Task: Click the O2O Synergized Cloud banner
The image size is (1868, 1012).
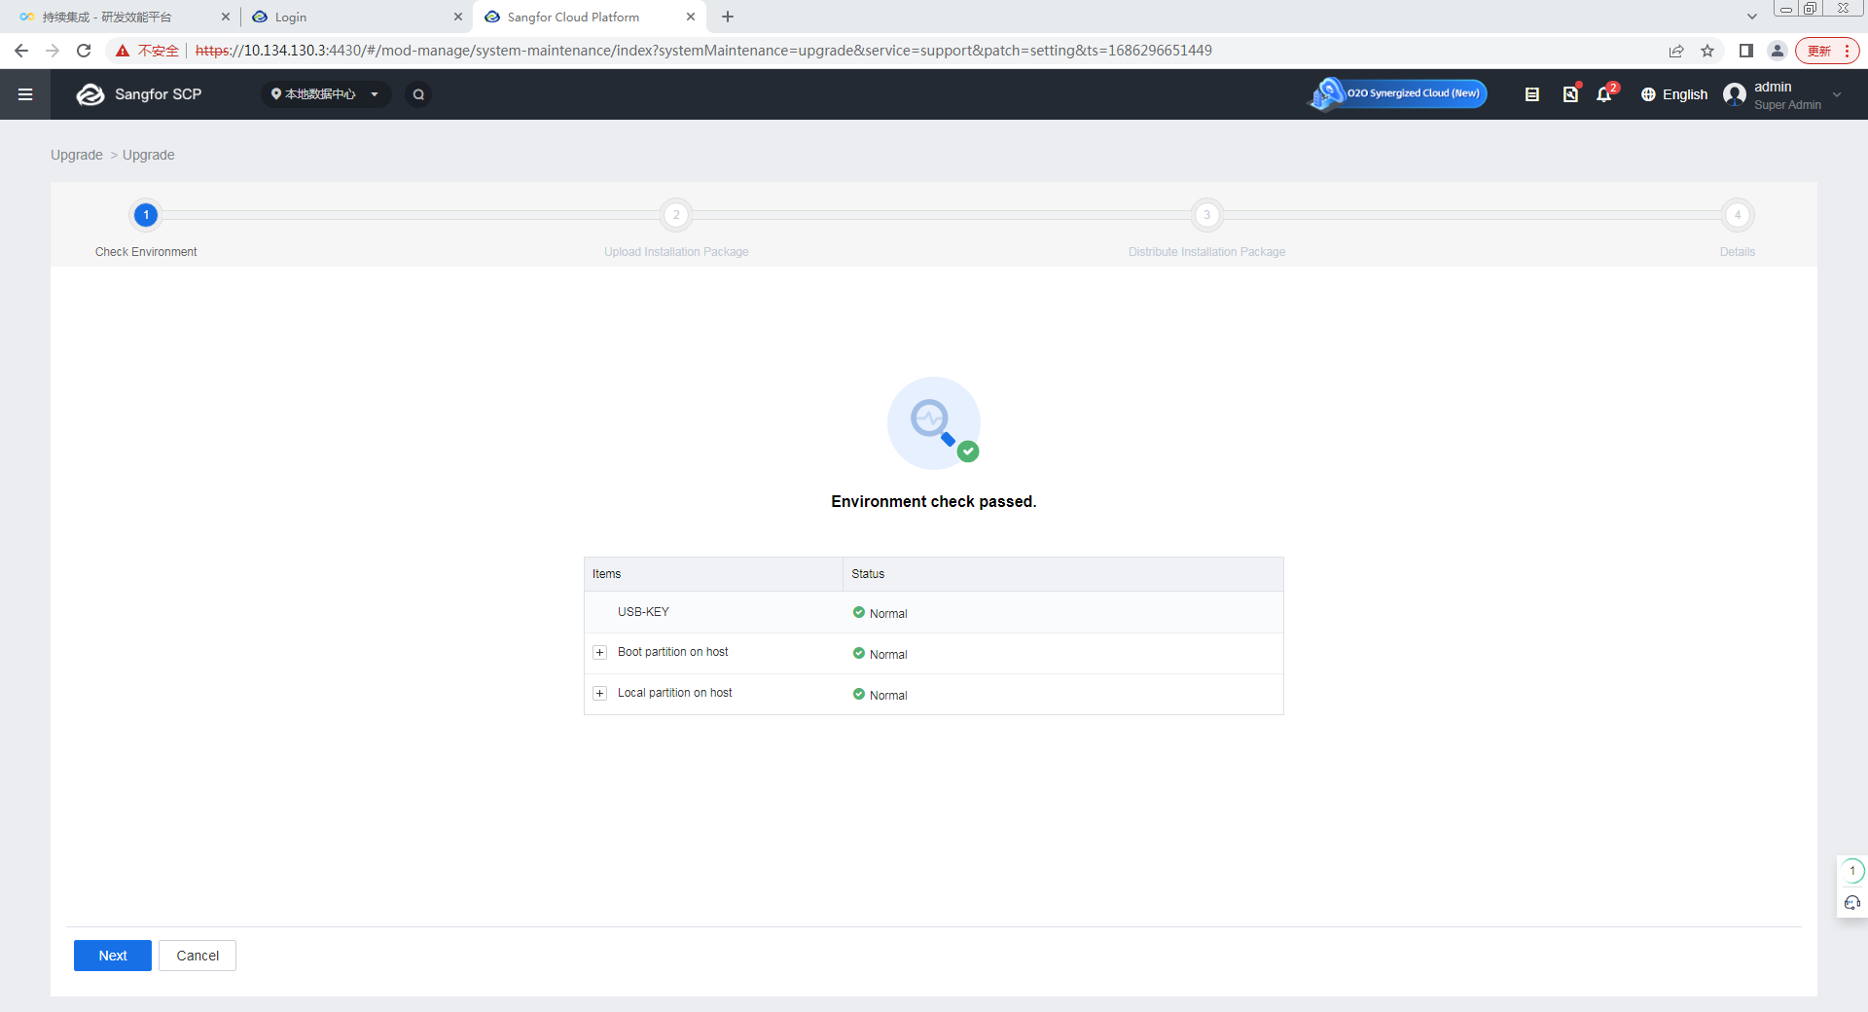Action: pyautogui.click(x=1398, y=93)
